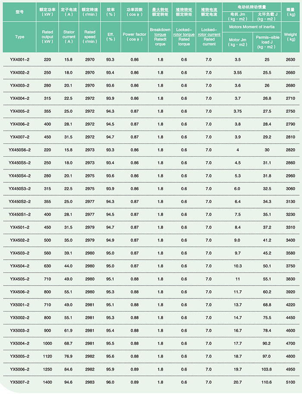Click stator current 39.1
Screen dimensions: 302x394
tap(68, 253)
